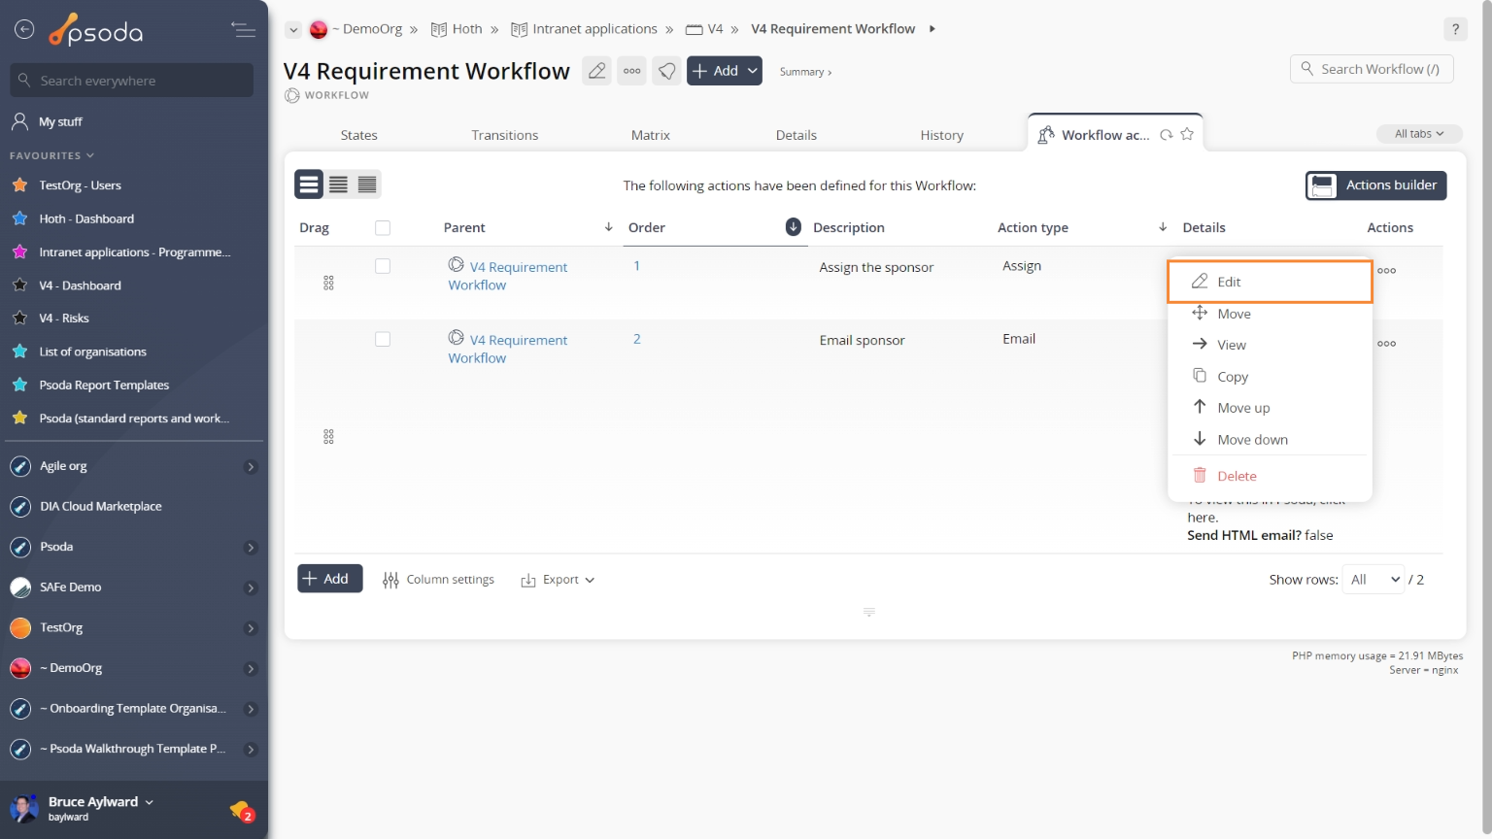Sort by the Action type column arrow
This screenshot has height=839, width=1492.
click(x=1163, y=227)
